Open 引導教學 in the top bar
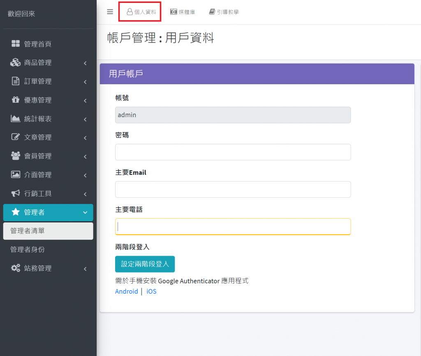 (x=224, y=12)
